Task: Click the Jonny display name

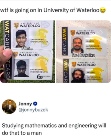Action: click(25, 104)
